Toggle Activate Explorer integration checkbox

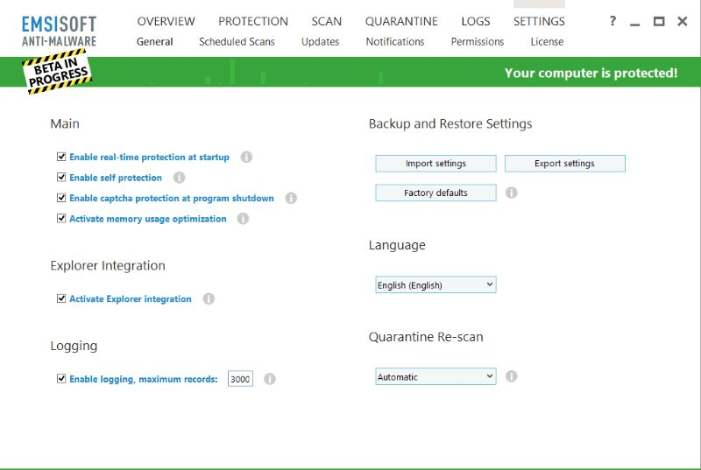[x=61, y=298]
